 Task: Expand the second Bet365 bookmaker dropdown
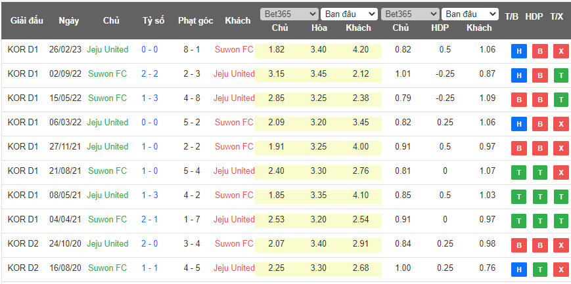[410, 14]
